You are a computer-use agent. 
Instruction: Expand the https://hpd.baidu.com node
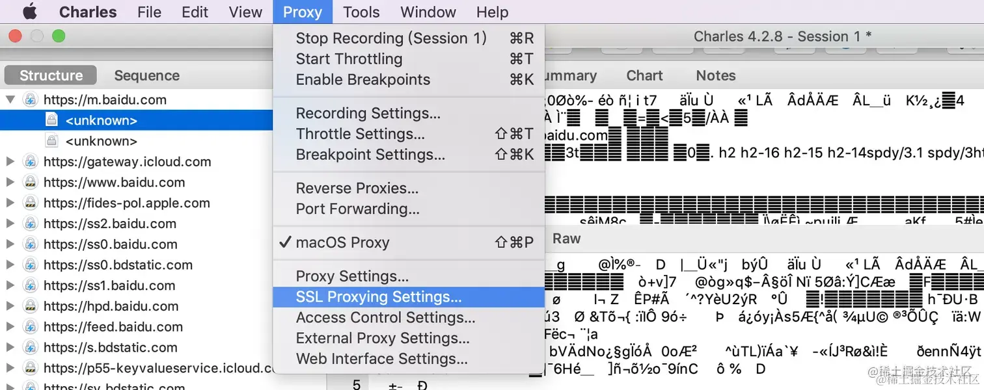point(10,306)
